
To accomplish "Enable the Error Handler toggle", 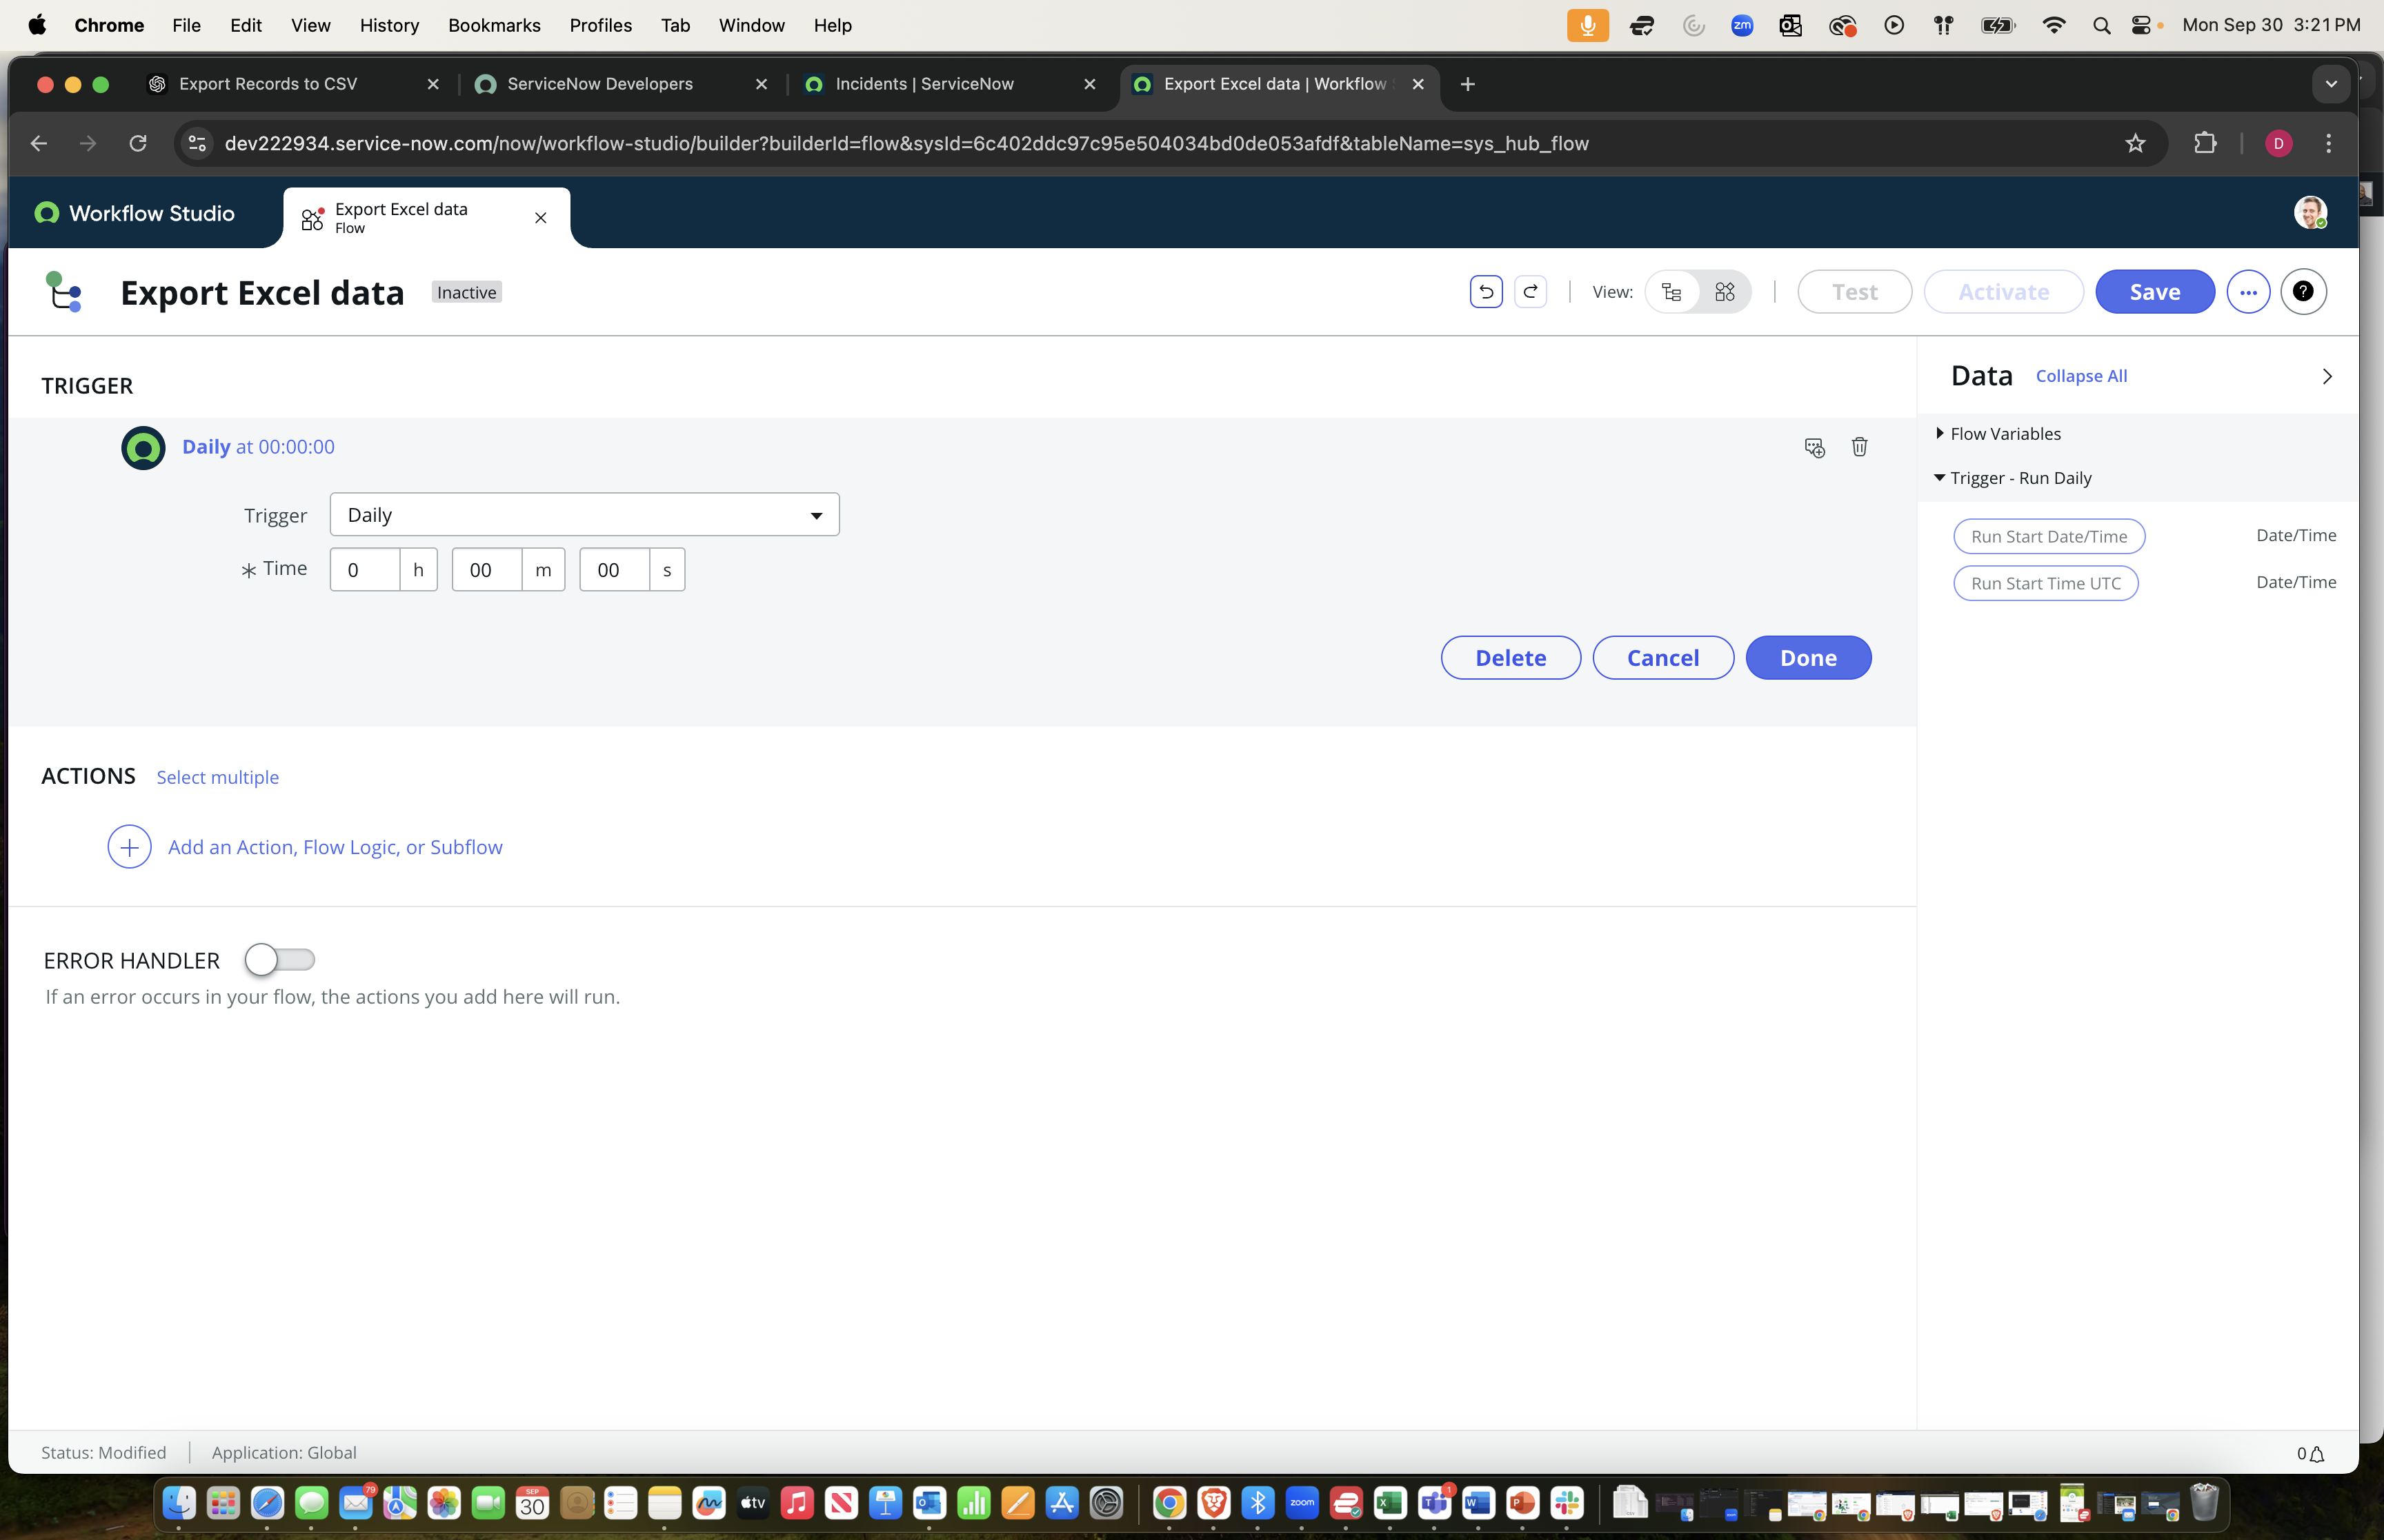I will (279, 960).
